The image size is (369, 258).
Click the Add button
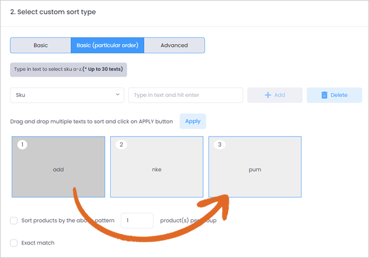tap(275, 95)
